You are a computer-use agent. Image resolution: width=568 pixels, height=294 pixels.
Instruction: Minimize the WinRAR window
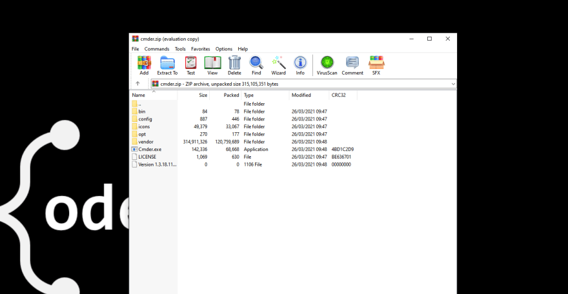tap(412, 39)
